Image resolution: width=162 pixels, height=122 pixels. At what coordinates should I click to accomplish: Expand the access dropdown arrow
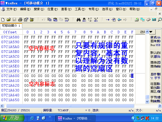click(151, 32)
